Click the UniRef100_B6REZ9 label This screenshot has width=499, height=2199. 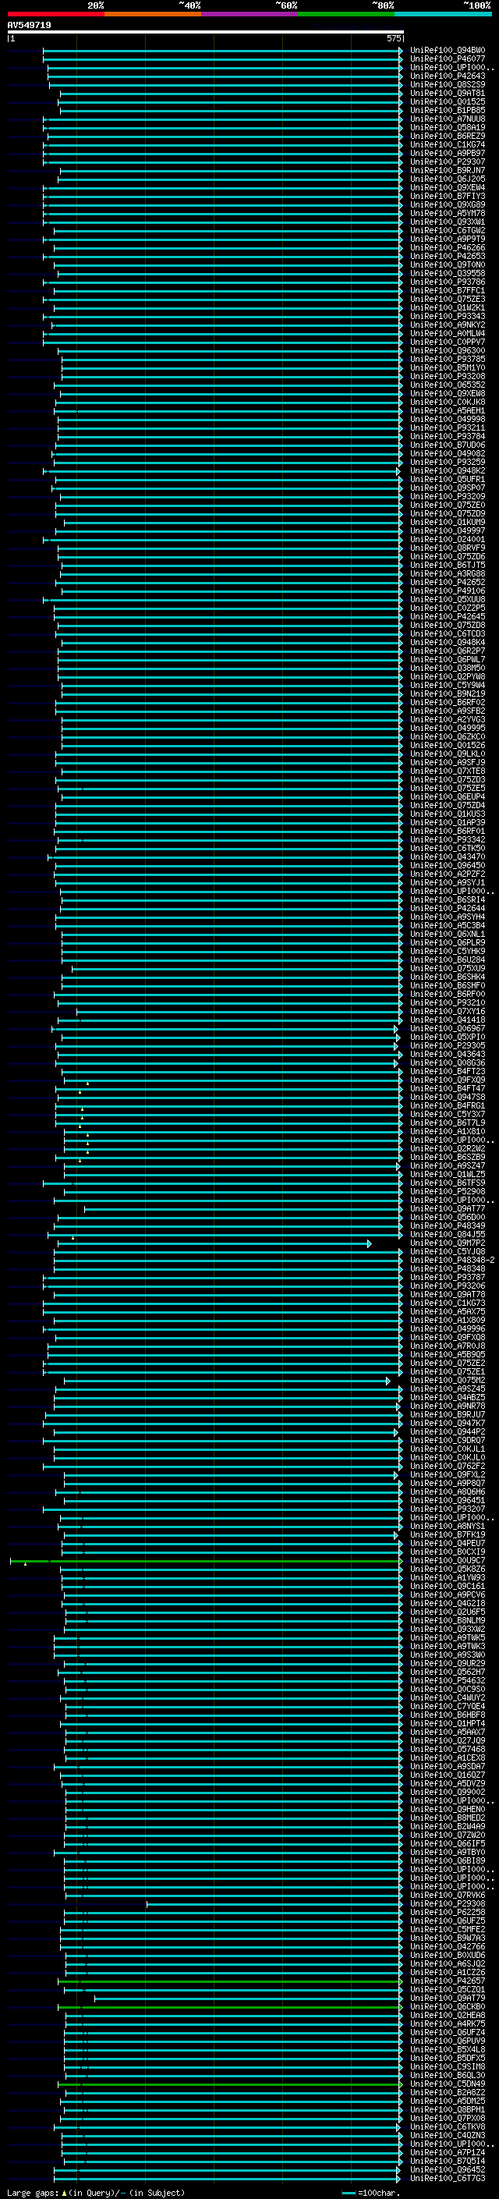click(447, 136)
